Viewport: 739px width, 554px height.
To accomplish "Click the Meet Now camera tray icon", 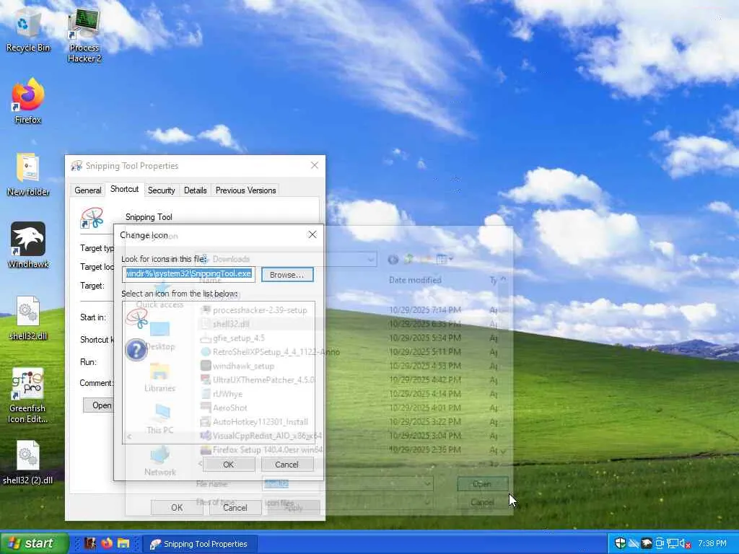I will [x=660, y=543].
